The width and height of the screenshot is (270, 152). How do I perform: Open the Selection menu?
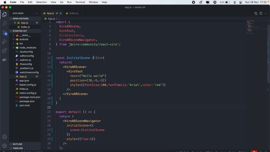[41, 2]
